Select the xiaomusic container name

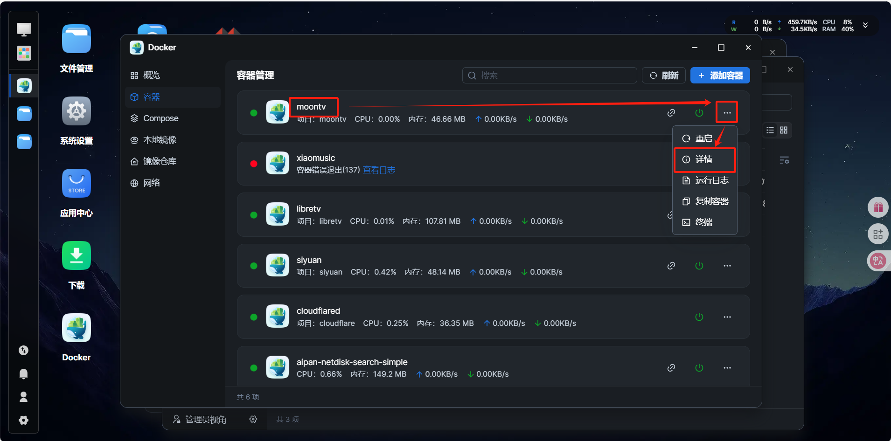316,158
